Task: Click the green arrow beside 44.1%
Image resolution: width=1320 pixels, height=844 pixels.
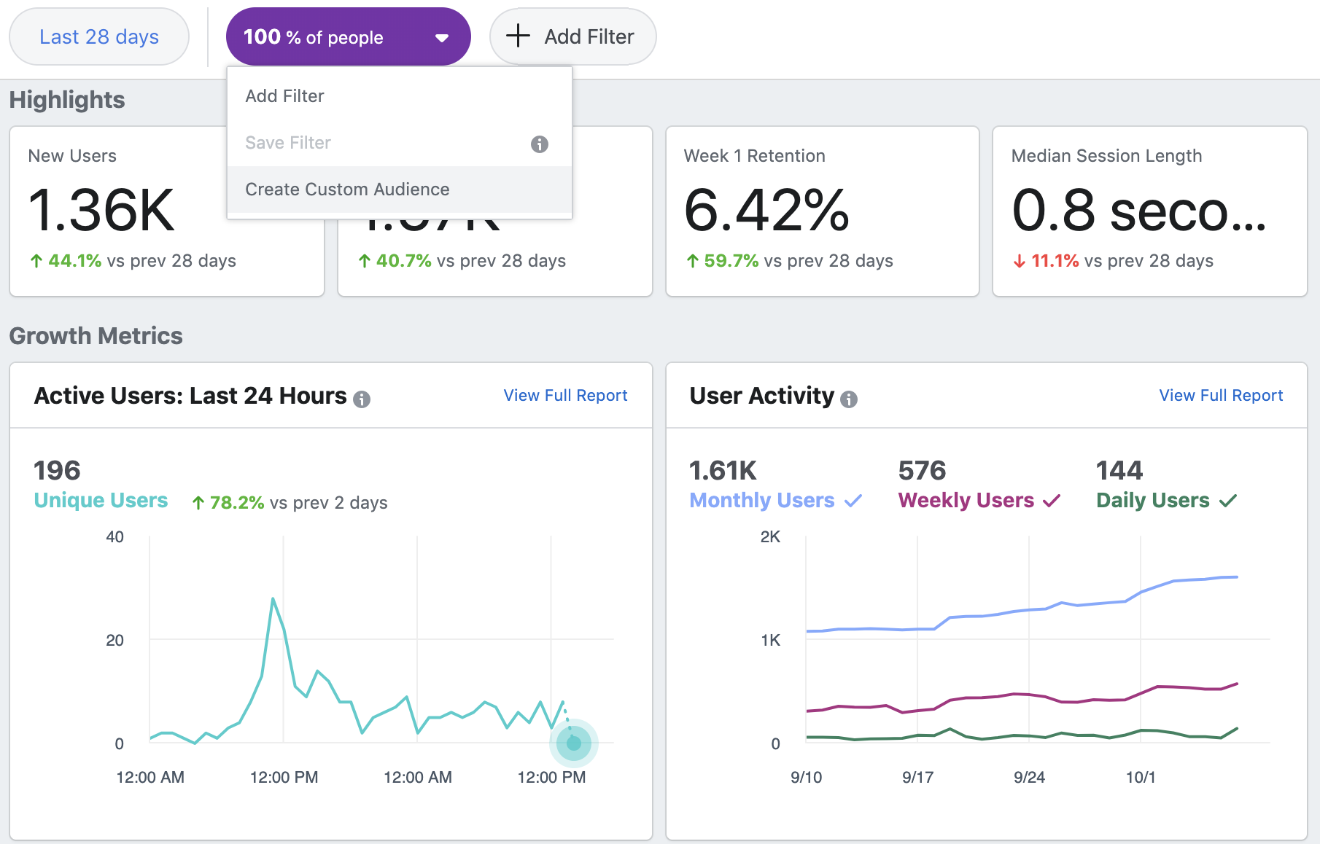Action: coord(35,260)
